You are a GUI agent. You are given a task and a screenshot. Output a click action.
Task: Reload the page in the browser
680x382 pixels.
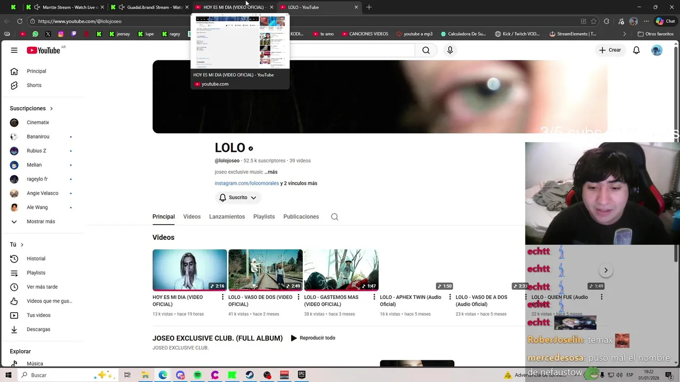[20, 21]
